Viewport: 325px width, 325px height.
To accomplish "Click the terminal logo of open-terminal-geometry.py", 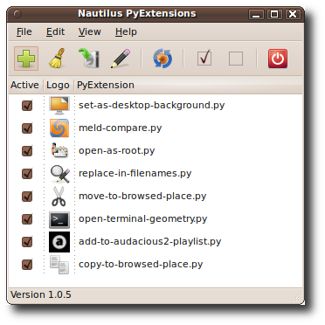I will click(x=59, y=219).
